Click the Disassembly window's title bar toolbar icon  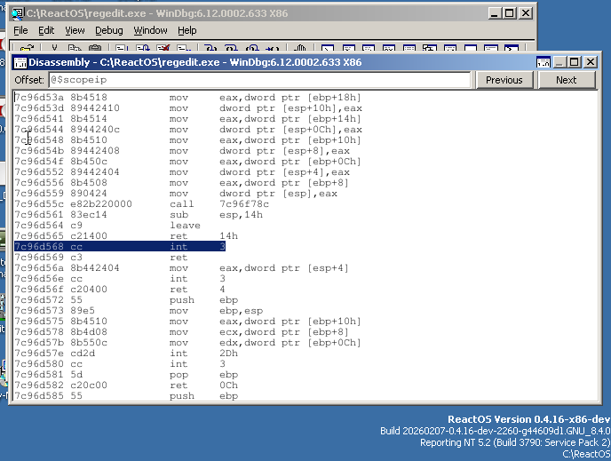tap(19, 62)
